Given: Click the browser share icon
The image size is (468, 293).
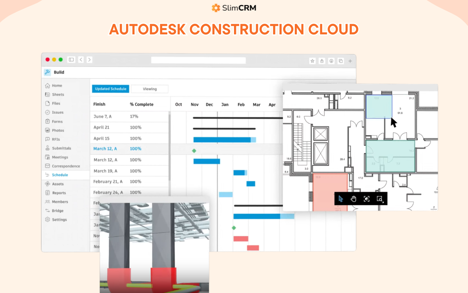Looking at the screenshot, I should [x=322, y=61].
